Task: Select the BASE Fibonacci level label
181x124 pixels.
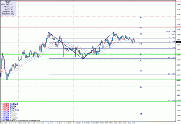Action: click(x=171, y=31)
